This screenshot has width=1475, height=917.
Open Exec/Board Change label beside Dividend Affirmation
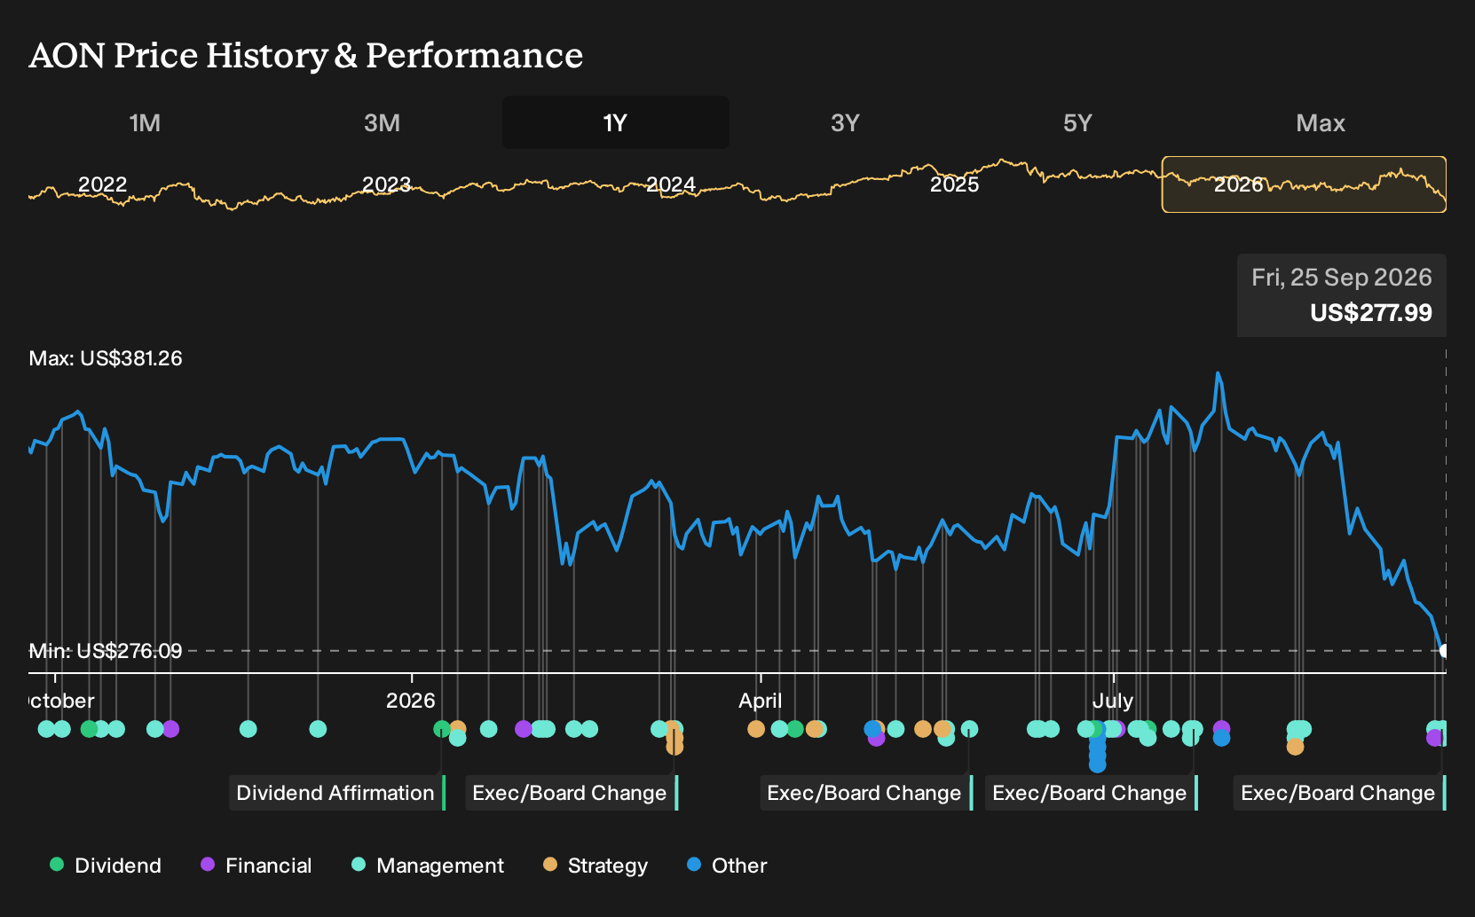click(572, 793)
